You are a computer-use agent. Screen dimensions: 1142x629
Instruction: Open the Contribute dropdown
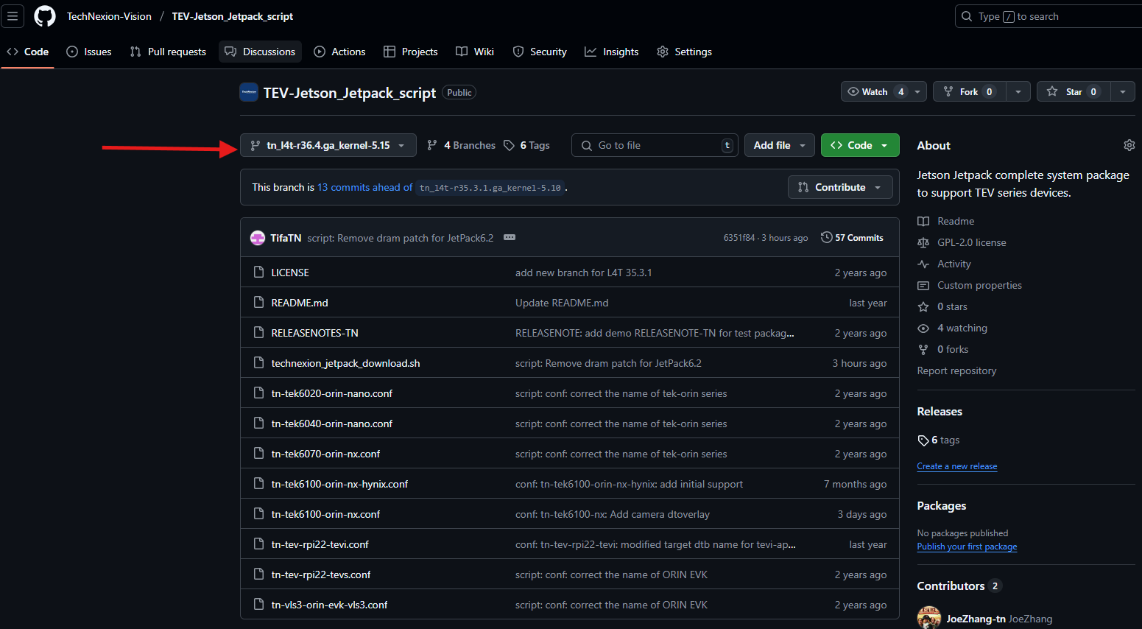(x=840, y=187)
